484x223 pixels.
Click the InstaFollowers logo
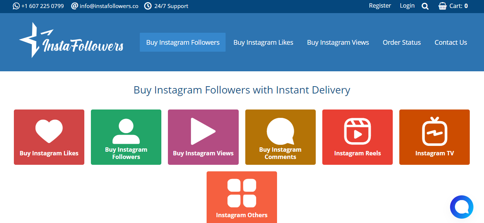pyautogui.click(x=72, y=41)
